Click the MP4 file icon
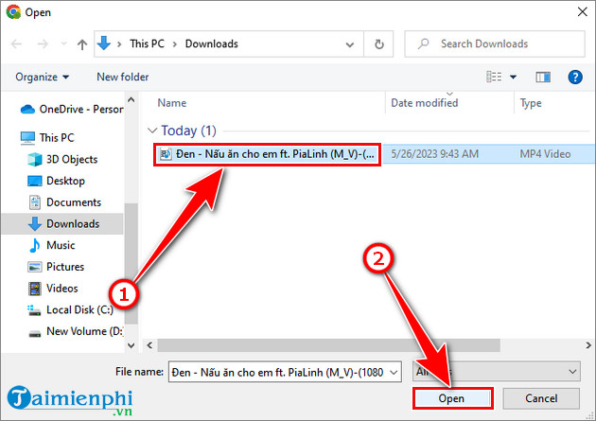The width and height of the screenshot is (596, 421). pyautogui.click(x=166, y=154)
